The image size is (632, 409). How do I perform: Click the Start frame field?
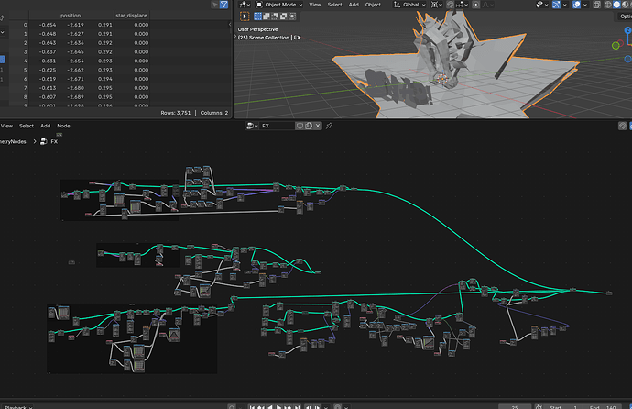(x=562, y=407)
